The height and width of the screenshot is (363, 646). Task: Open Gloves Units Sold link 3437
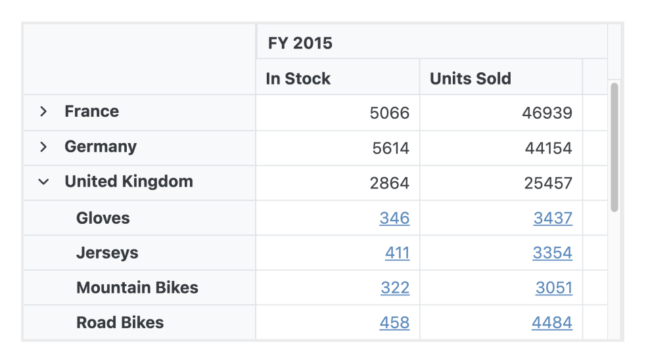tap(553, 218)
